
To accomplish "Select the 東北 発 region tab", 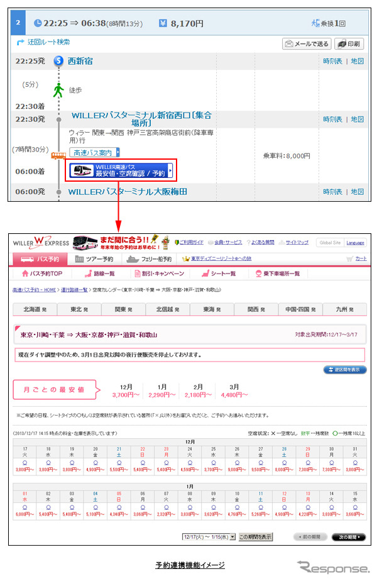I will pyautogui.click(x=79, y=309).
